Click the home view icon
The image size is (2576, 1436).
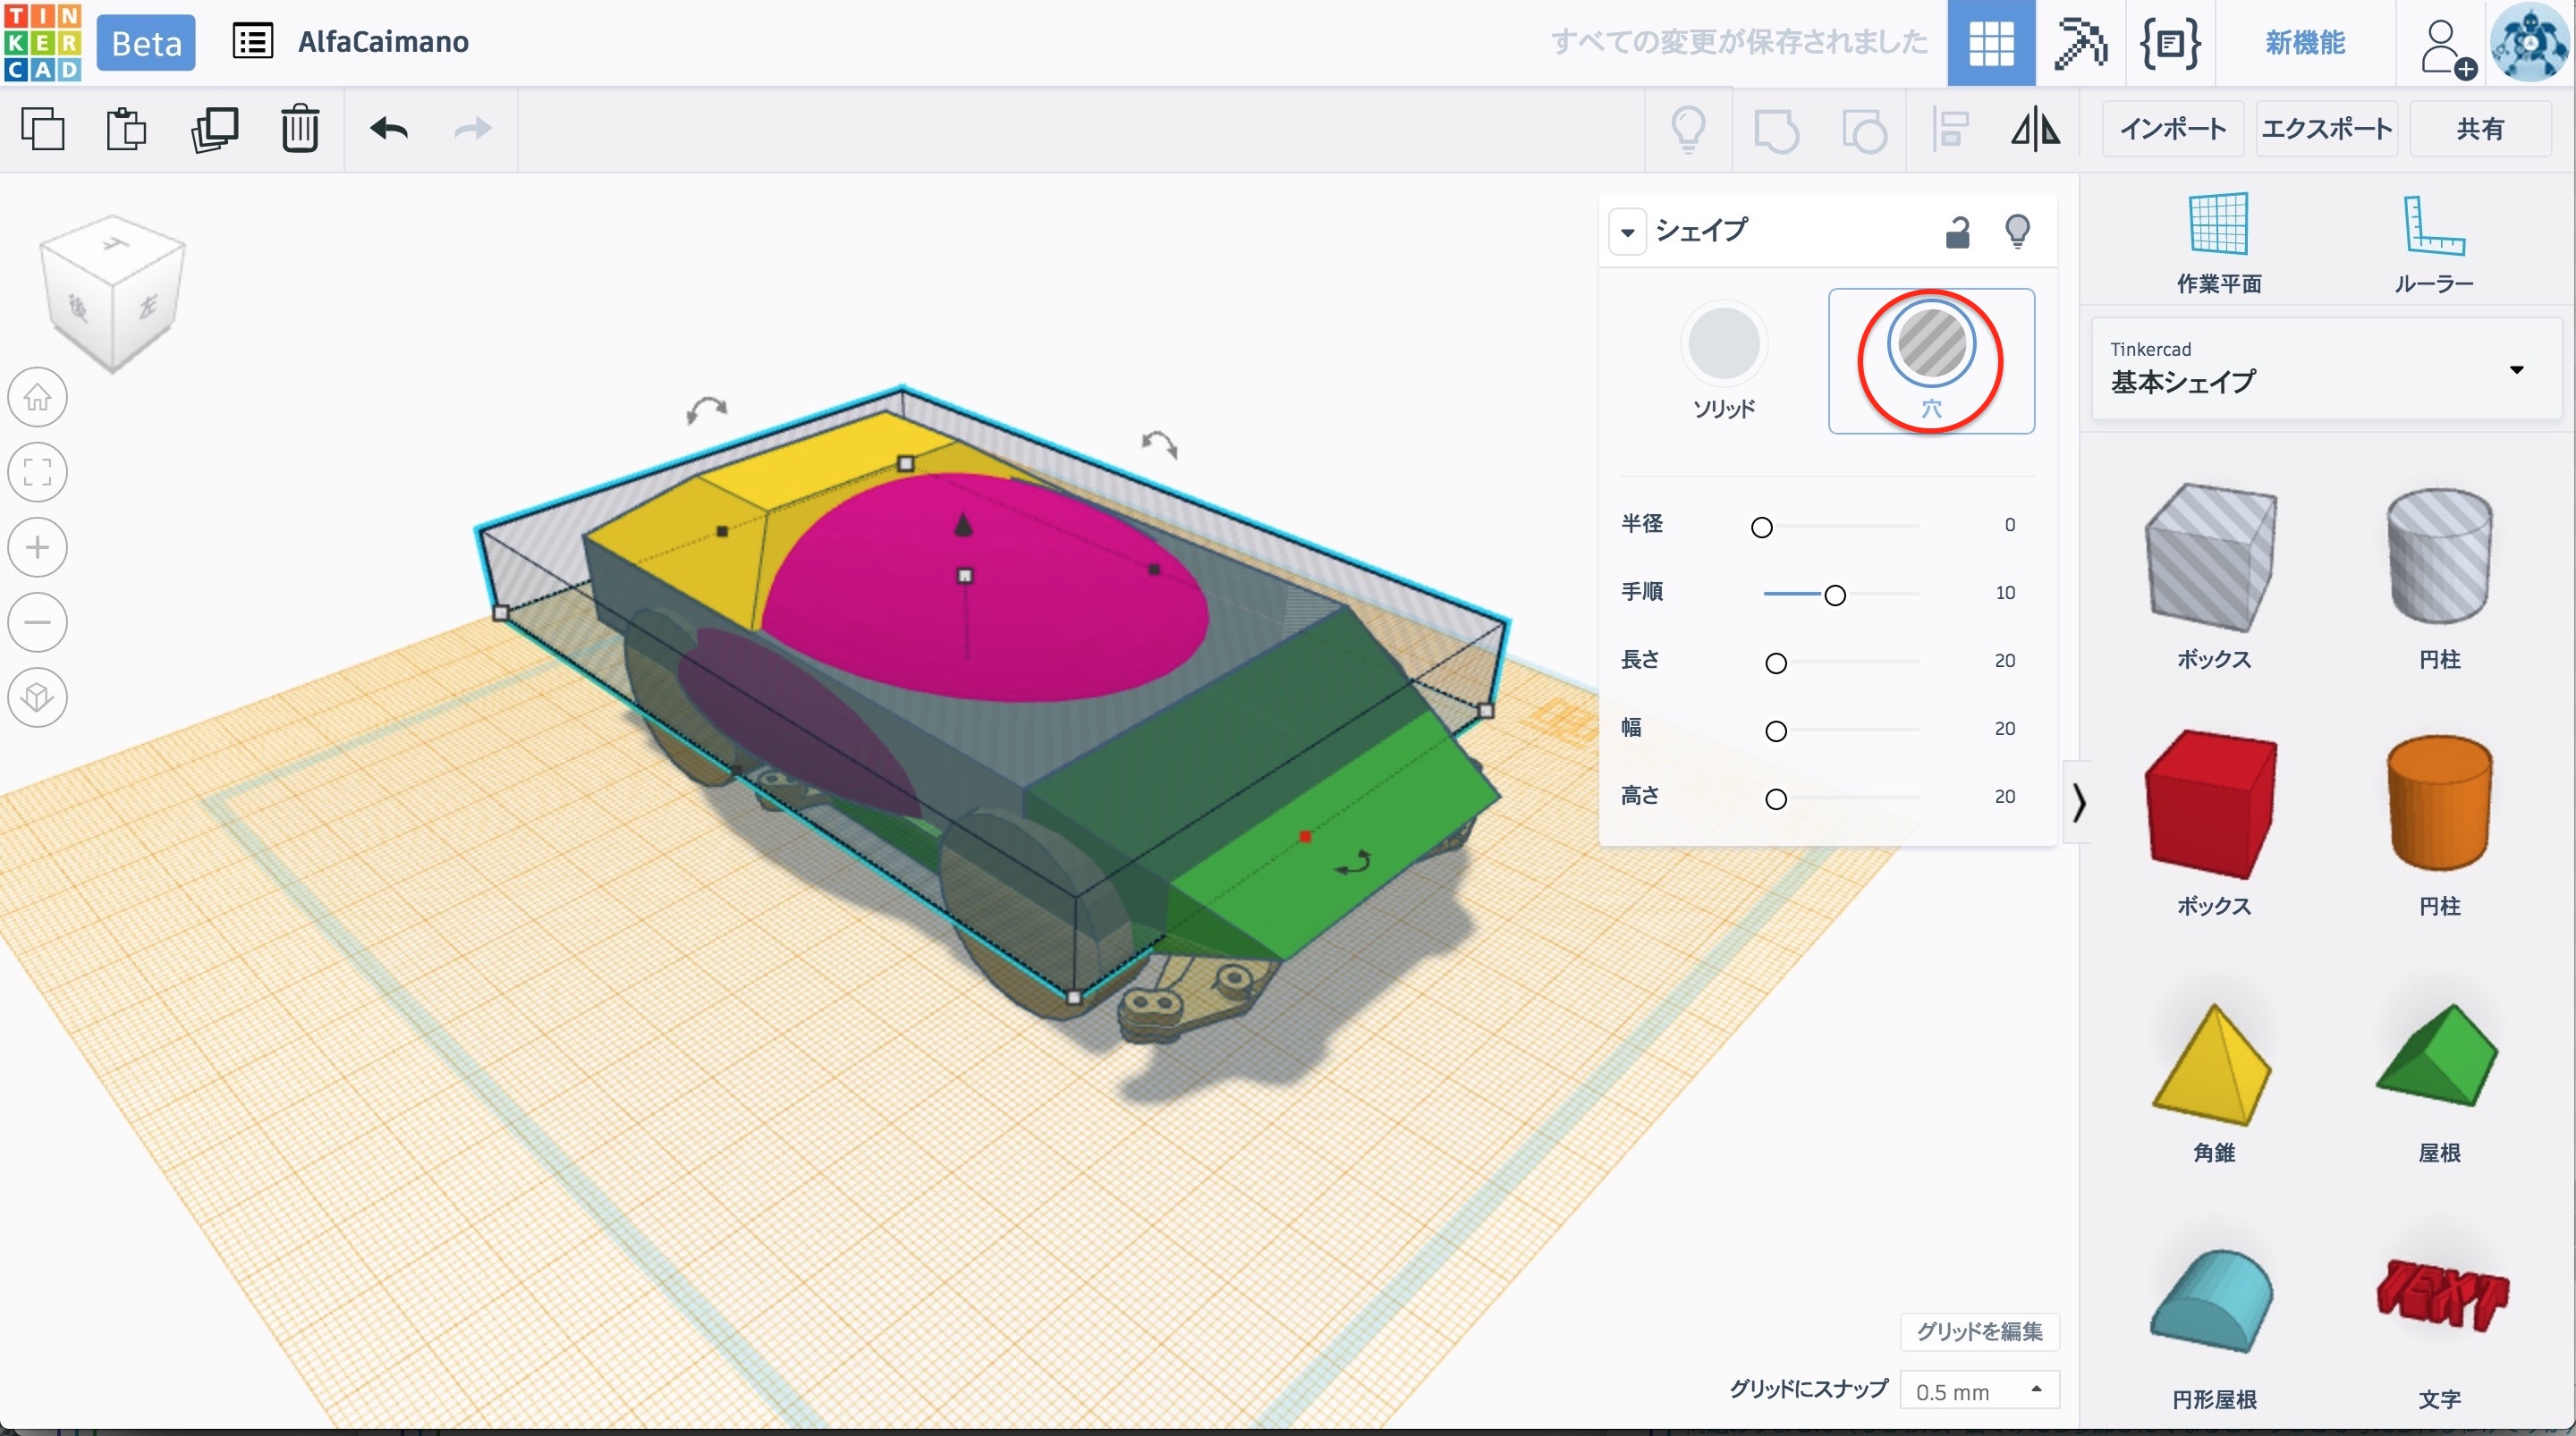click(38, 397)
